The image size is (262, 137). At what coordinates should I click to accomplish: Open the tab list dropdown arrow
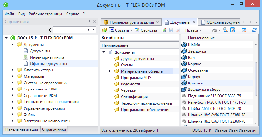(x=256, y=22)
